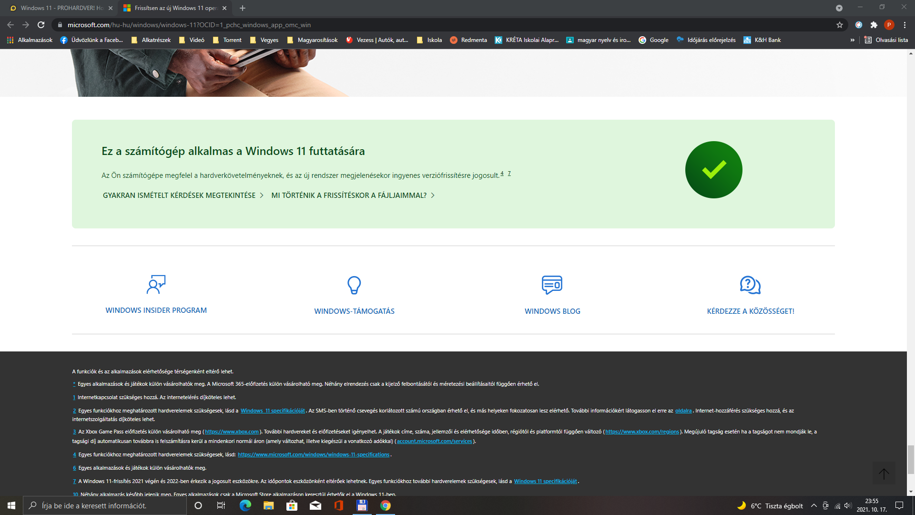Image resolution: width=915 pixels, height=515 pixels.
Task: Open Cortana circle on the taskbar
Action: (198, 505)
